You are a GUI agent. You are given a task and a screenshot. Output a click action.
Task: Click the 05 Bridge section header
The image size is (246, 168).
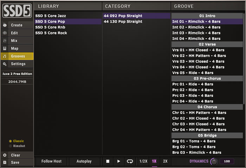tap(207, 135)
